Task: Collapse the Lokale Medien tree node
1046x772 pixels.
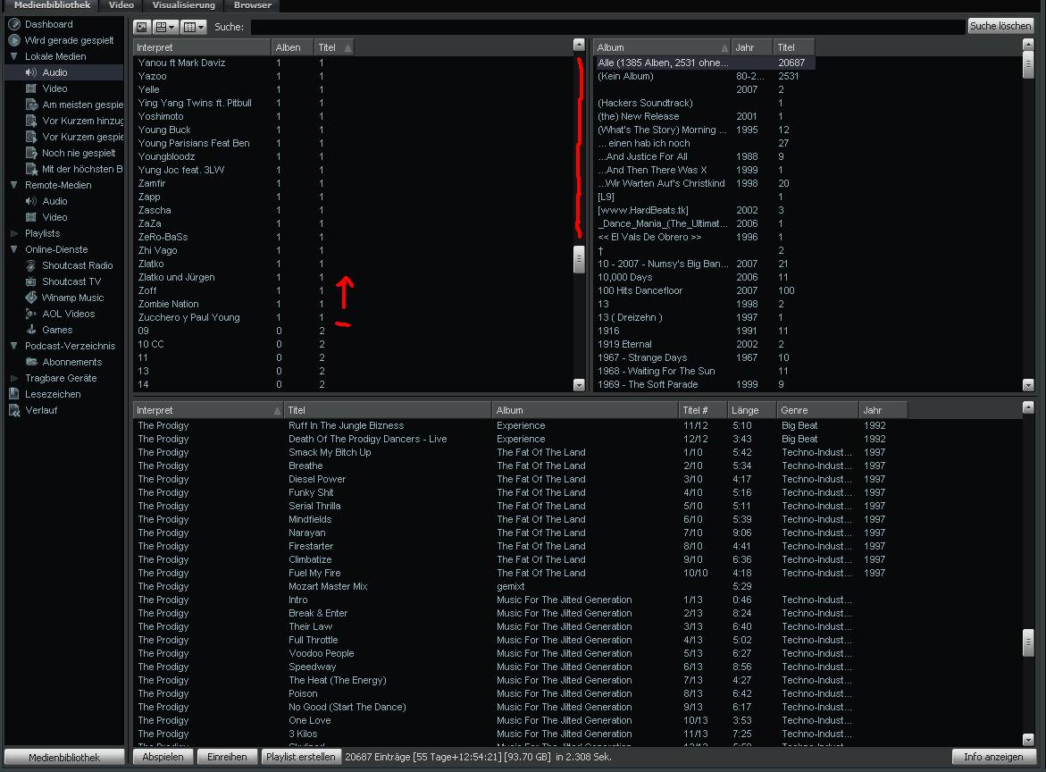Action: [14, 56]
